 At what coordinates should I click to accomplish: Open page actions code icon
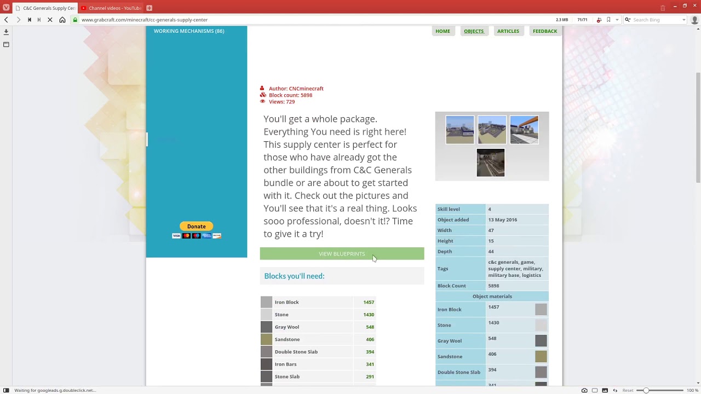[x=615, y=390]
